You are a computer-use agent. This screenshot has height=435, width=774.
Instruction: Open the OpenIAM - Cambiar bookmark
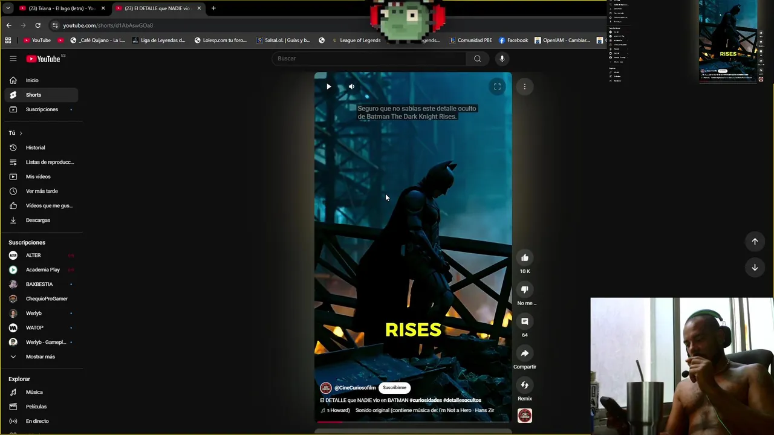(562, 40)
